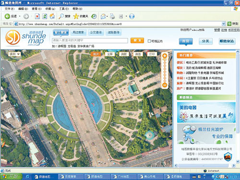Click the Print printer icon in toolbar
This screenshot has width=240, height=180.
pyautogui.click(x=112, y=16)
